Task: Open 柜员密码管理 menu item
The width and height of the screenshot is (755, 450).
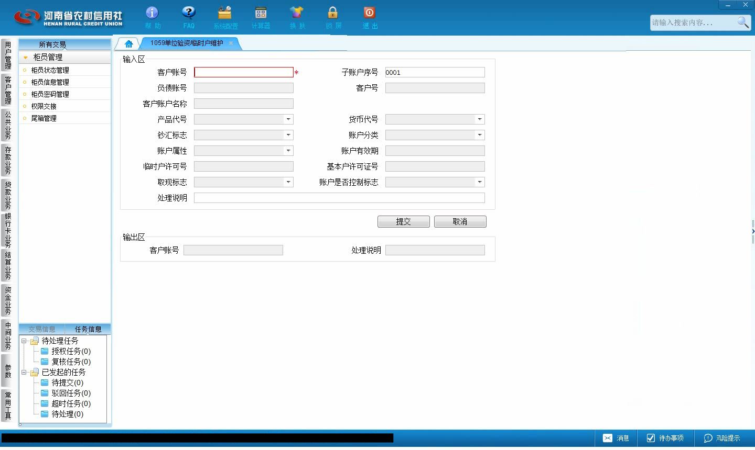Action: click(64, 94)
